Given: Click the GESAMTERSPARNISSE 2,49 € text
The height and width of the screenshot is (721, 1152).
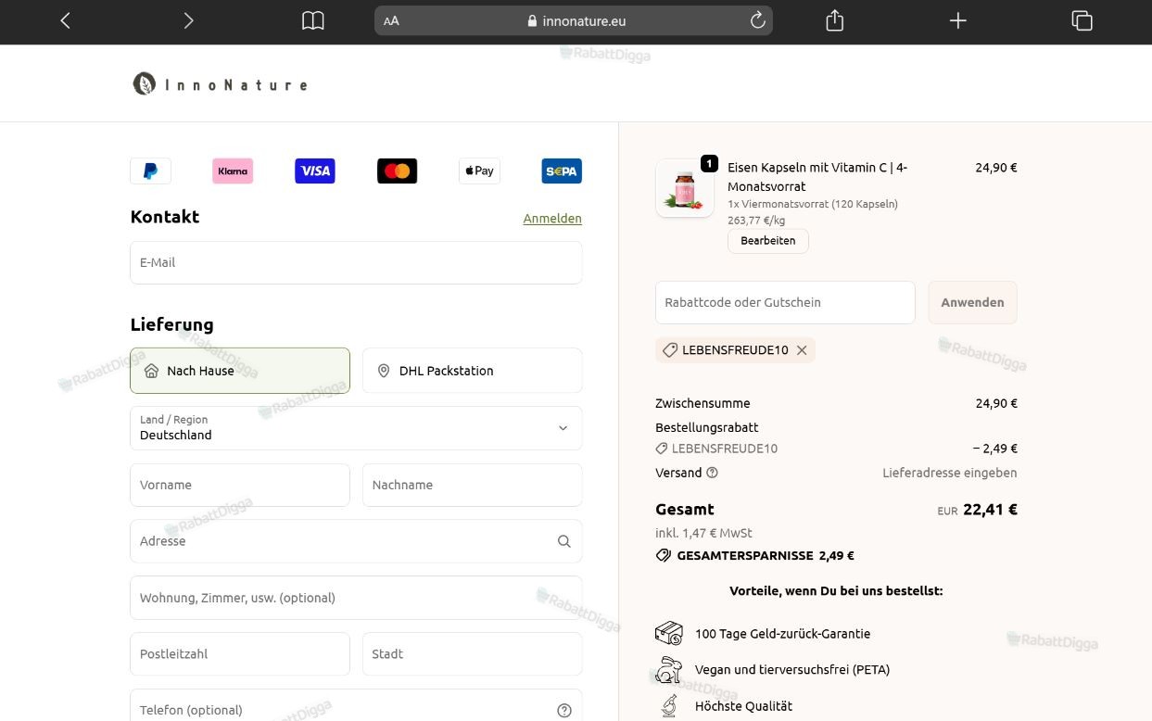Looking at the screenshot, I should tap(766, 556).
